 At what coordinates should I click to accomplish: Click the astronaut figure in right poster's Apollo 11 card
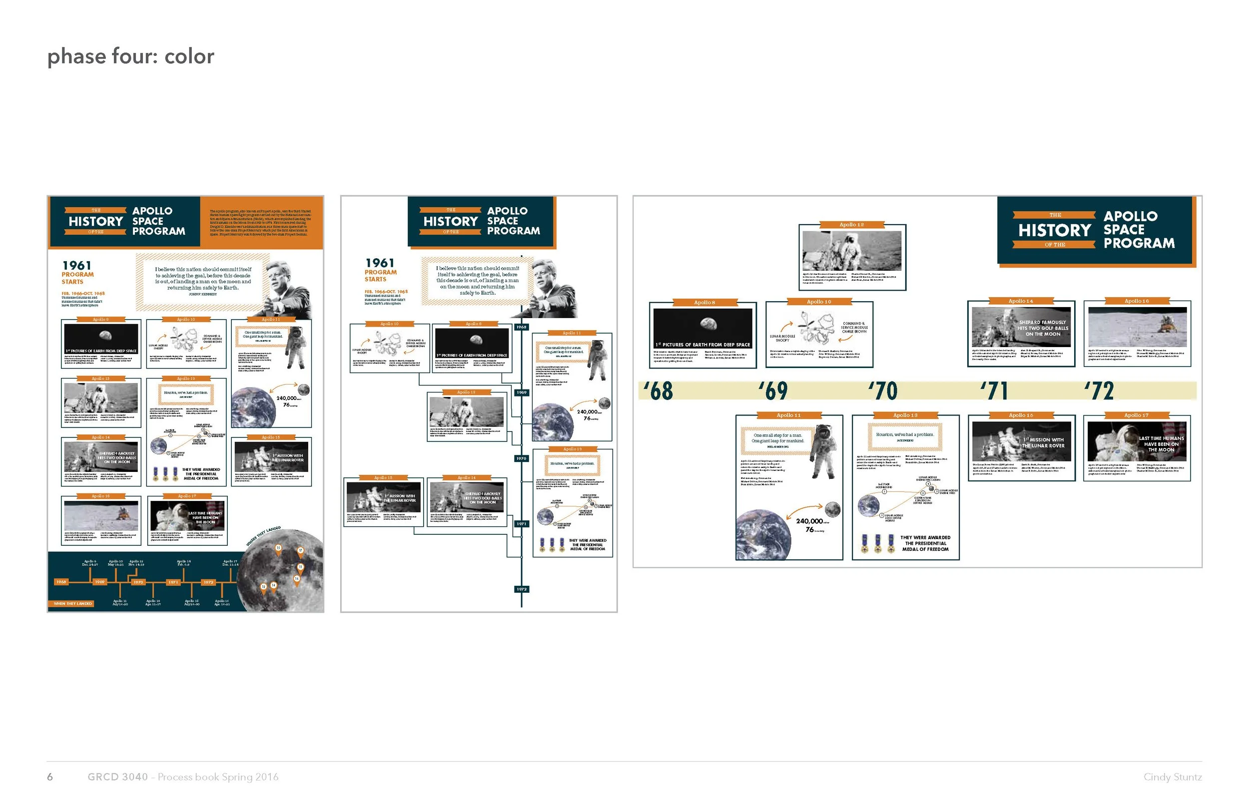click(824, 451)
